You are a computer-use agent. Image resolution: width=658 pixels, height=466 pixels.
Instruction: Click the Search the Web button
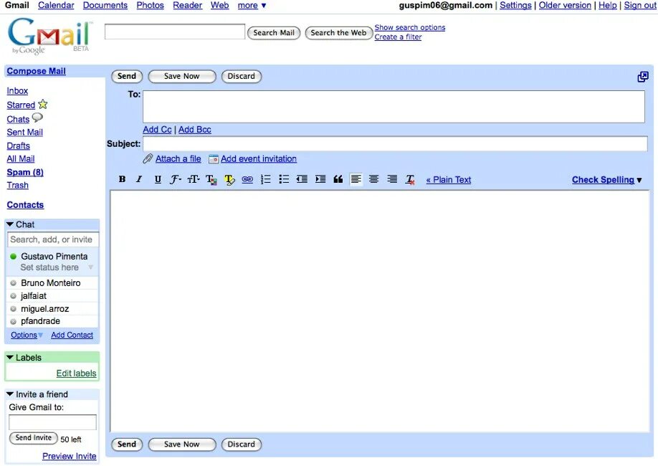338,33
